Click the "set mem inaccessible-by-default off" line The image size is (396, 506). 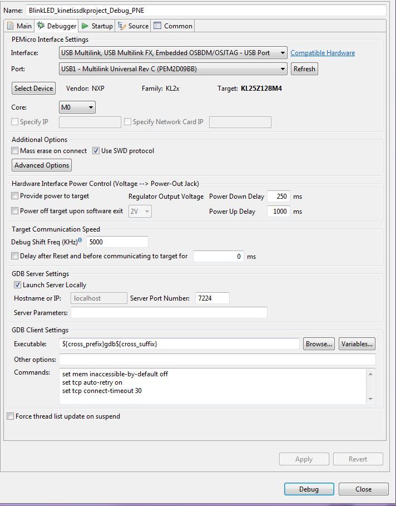(x=115, y=374)
